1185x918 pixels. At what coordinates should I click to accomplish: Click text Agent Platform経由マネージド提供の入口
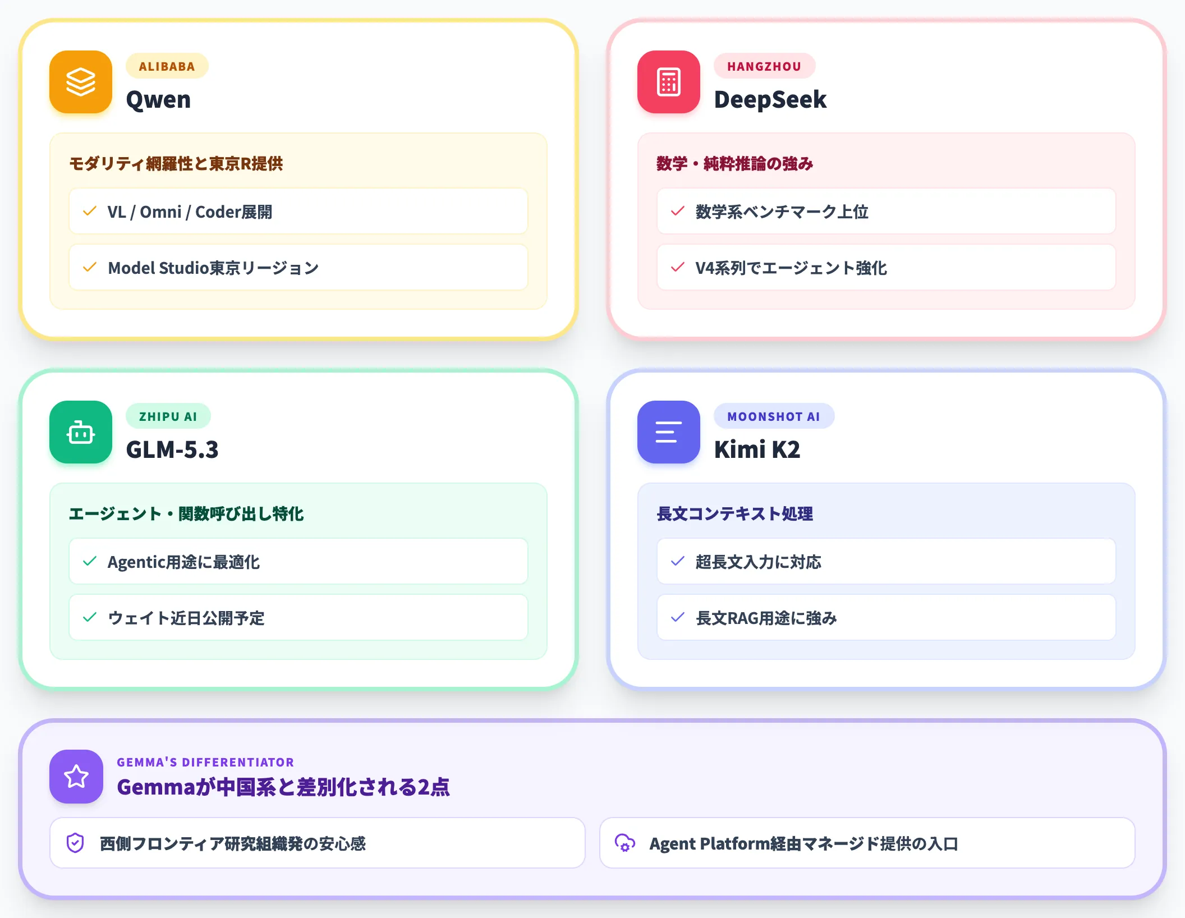(x=803, y=843)
